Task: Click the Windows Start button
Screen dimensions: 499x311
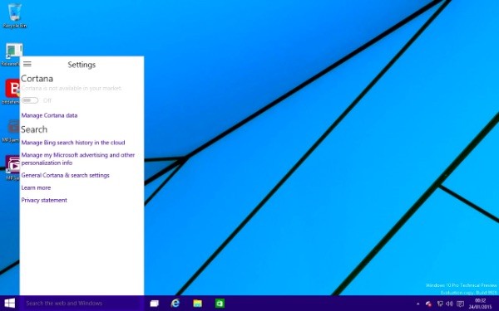Action: pos(9,303)
